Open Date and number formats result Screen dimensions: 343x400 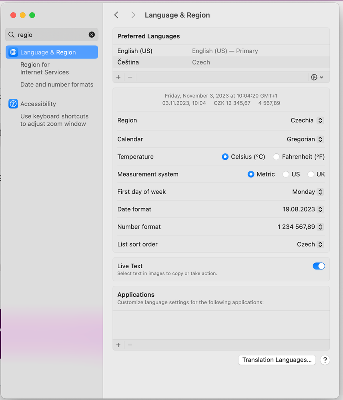(57, 84)
